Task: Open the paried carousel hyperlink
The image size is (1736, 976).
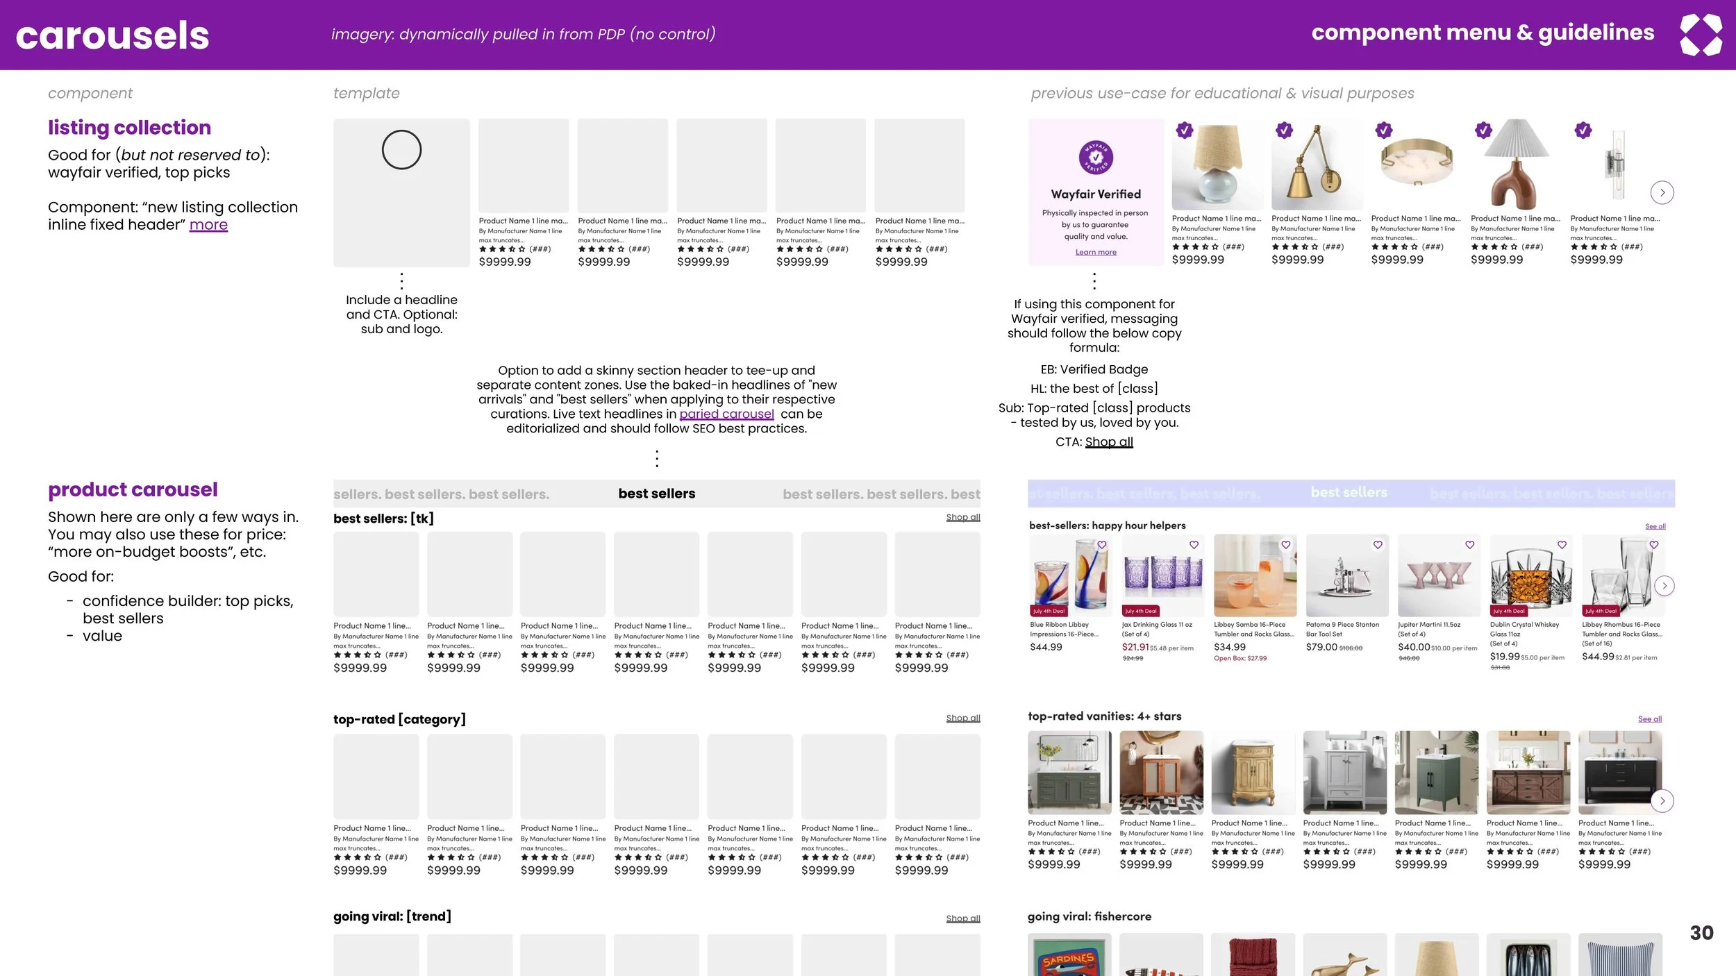Action: coord(726,414)
